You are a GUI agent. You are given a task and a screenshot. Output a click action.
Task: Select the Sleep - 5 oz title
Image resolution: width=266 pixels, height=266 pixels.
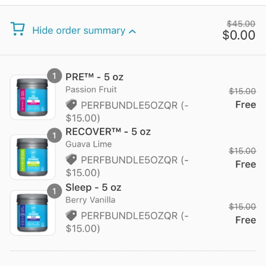coord(93,187)
